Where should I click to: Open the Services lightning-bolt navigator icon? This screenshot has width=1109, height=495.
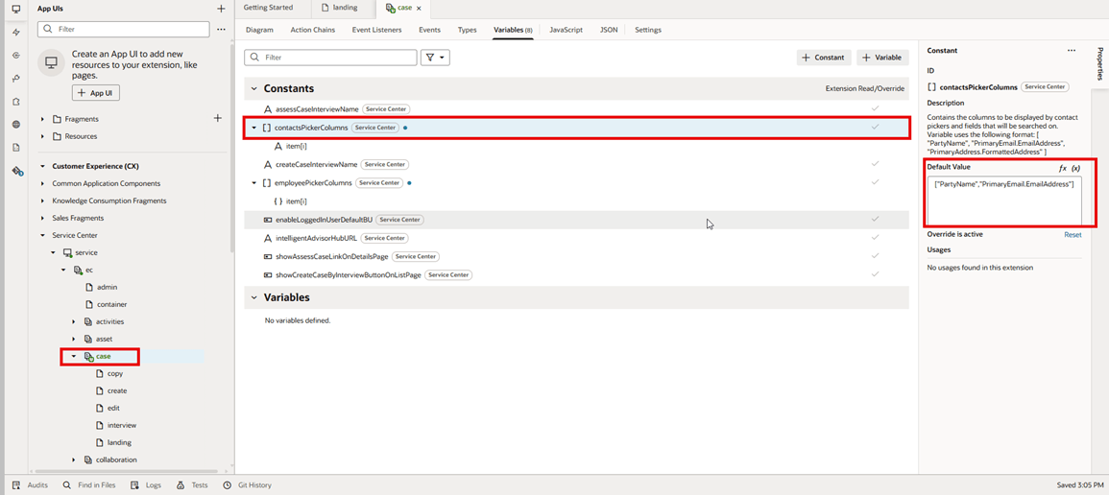click(x=16, y=33)
